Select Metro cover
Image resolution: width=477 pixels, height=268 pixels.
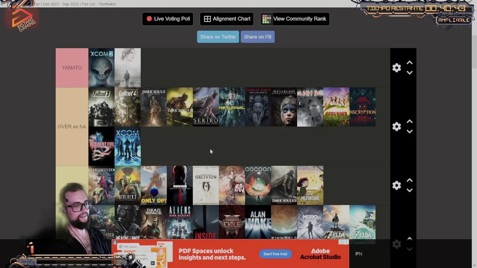[310, 222]
